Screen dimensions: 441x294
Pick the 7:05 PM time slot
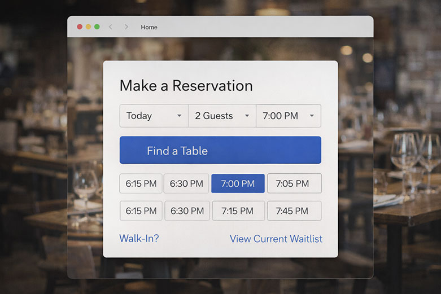(x=294, y=183)
